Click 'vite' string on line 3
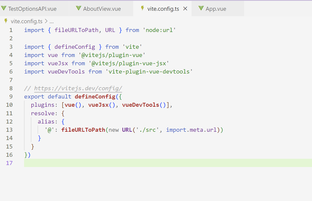Screen dimensions: 312x201 pos(132,47)
